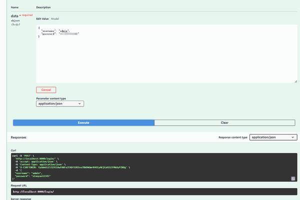Click the curl command code block
Viewport: 300px width, 200px height.
pos(154,167)
